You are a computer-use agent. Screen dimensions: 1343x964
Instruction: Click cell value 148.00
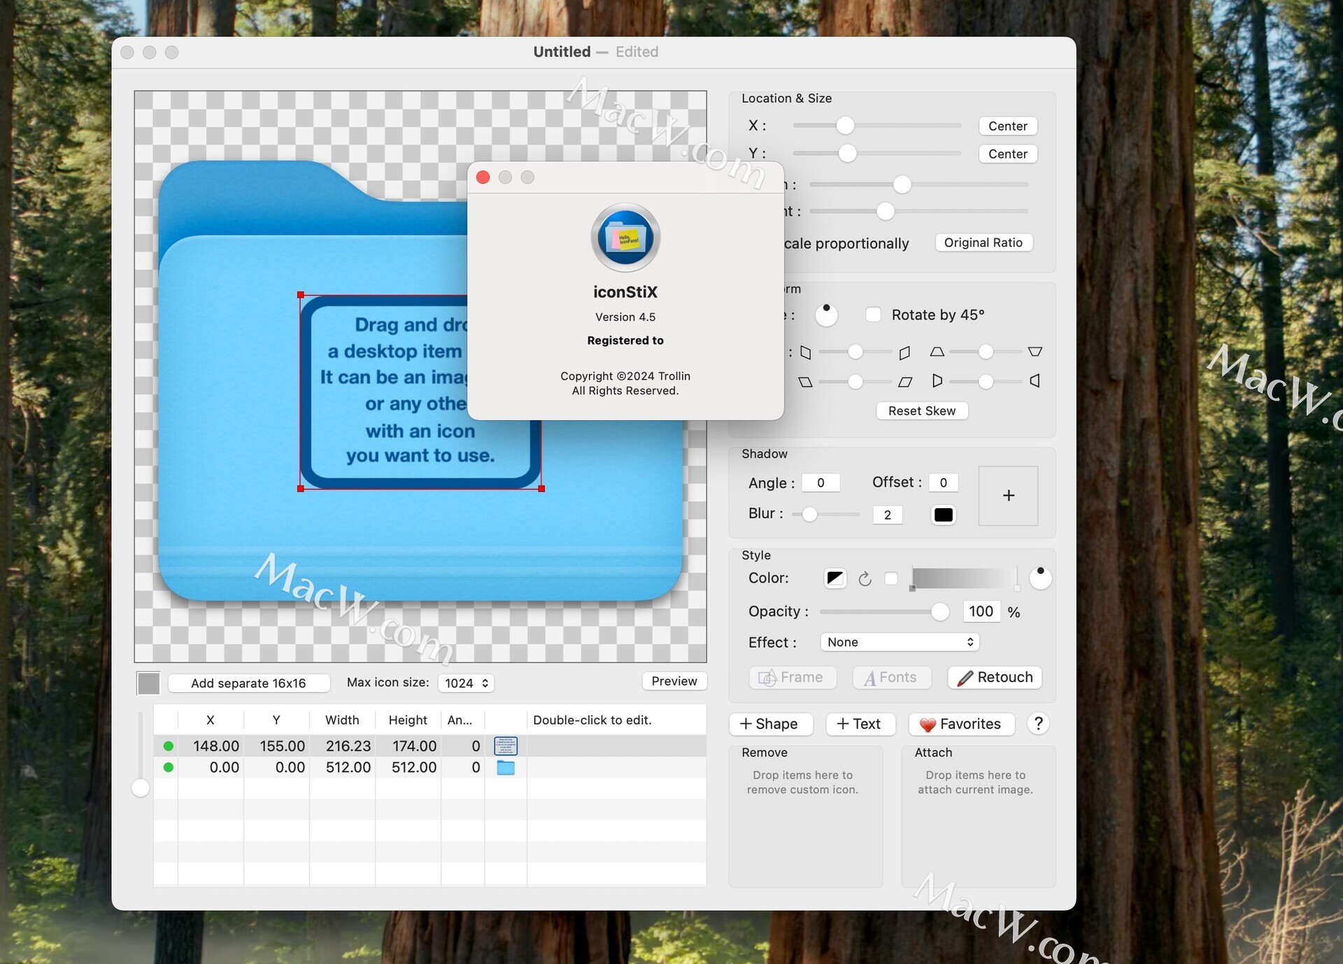(x=216, y=746)
